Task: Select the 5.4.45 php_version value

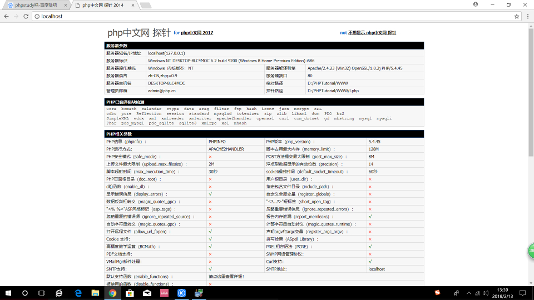Action: [x=374, y=142]
